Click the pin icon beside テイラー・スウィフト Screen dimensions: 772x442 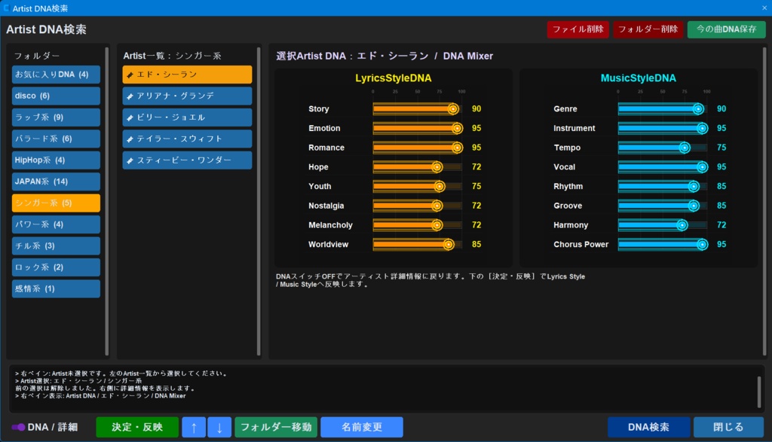130,139
